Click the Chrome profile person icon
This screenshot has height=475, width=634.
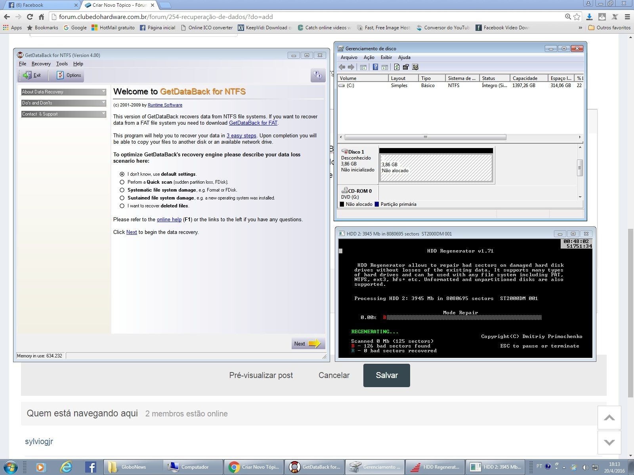click(x=588, y=3)
